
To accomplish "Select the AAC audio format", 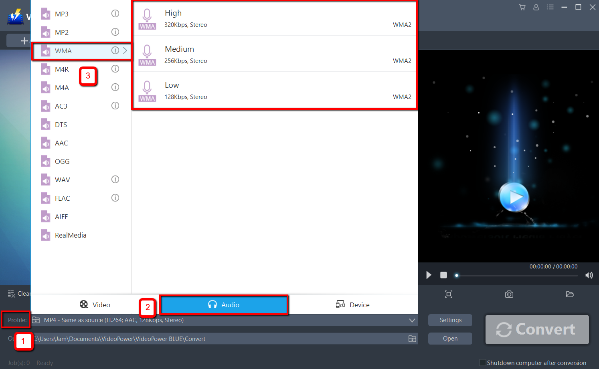I will pos(62,143).
